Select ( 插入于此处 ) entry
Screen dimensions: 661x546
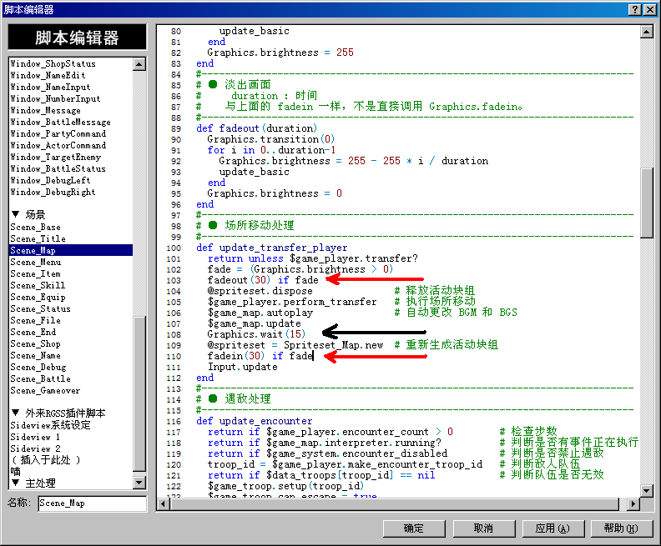pos(46,460)
